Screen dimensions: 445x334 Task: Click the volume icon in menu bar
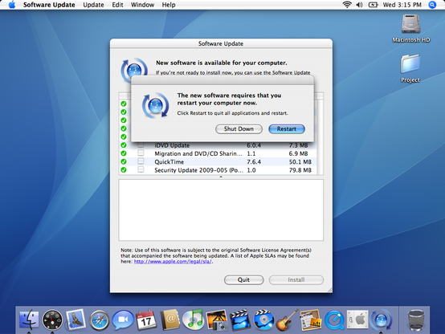[x=359, y=5]
